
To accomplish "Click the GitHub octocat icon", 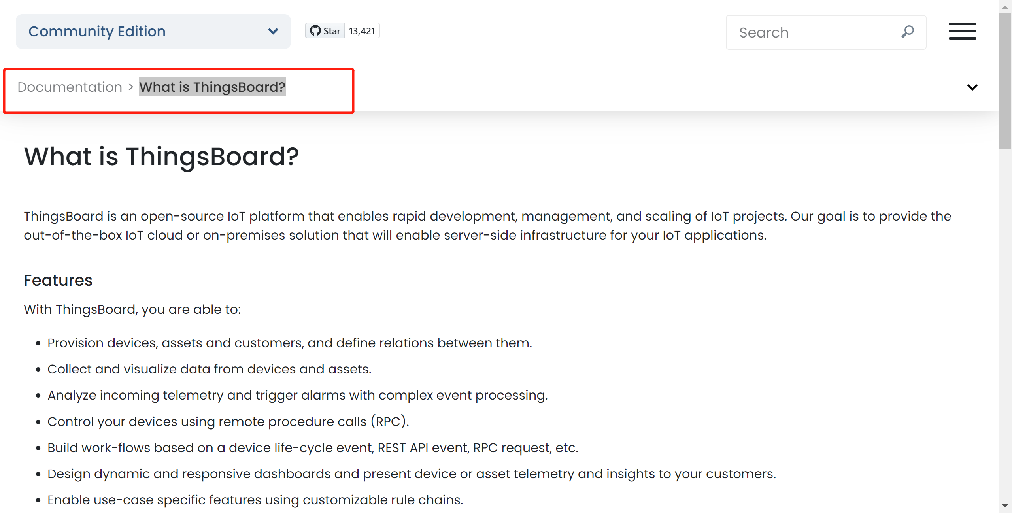I will pyautogui.click(x=315, y=31).
